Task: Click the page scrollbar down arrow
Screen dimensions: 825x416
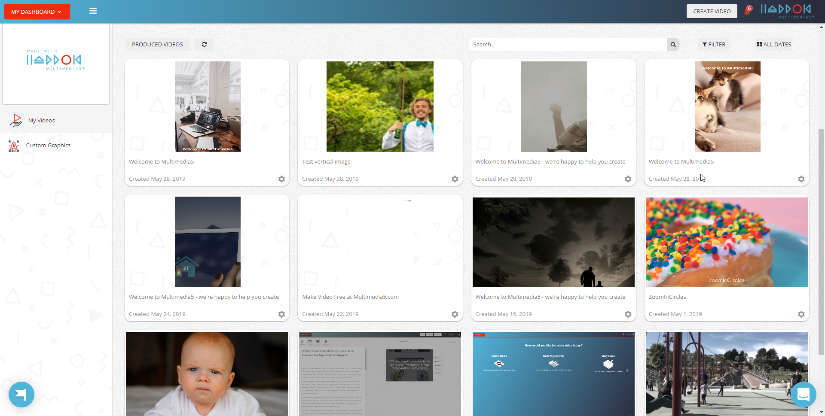Action: (821, 413)
